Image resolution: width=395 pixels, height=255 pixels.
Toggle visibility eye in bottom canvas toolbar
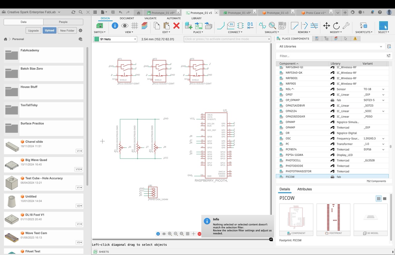pyautogui.click(x=164, y=234)
